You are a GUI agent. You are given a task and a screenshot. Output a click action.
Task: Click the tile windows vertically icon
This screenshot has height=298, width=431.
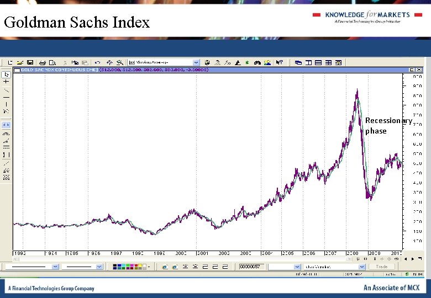pyautogui.click(x=308, y=62)
